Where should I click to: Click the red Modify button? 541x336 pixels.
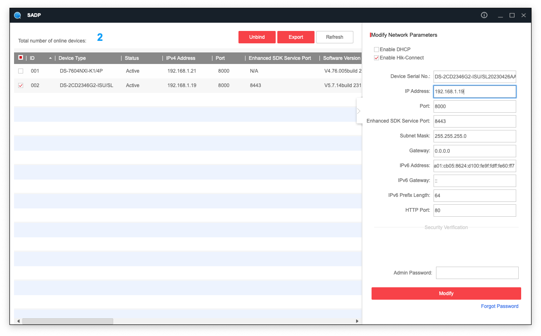click(446, 293)
